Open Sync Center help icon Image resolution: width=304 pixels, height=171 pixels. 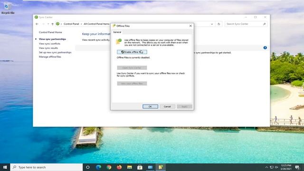tap(265, 47)
